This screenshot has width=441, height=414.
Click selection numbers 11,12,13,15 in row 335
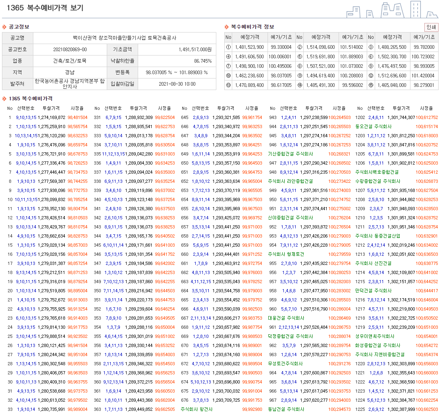(x=114, y=154)
